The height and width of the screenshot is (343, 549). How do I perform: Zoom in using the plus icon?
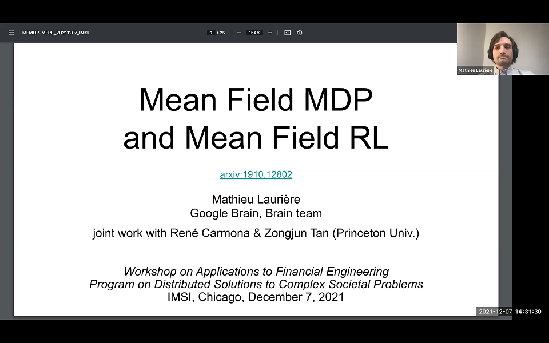click(269, 33)
